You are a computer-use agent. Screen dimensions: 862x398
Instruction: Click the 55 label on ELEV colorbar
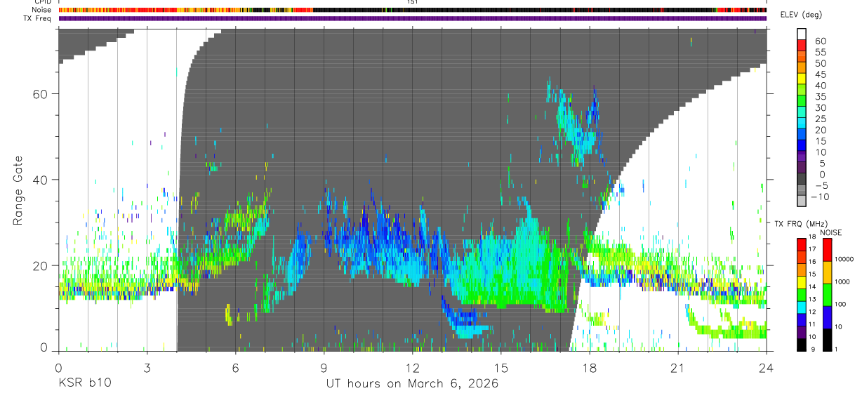[x=821, y=52]
